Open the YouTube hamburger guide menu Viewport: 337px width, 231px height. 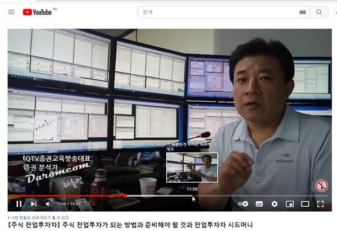pos(11,12)
